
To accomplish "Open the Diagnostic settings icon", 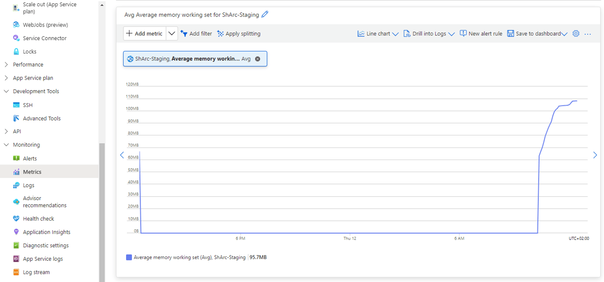I will [16, 245].
